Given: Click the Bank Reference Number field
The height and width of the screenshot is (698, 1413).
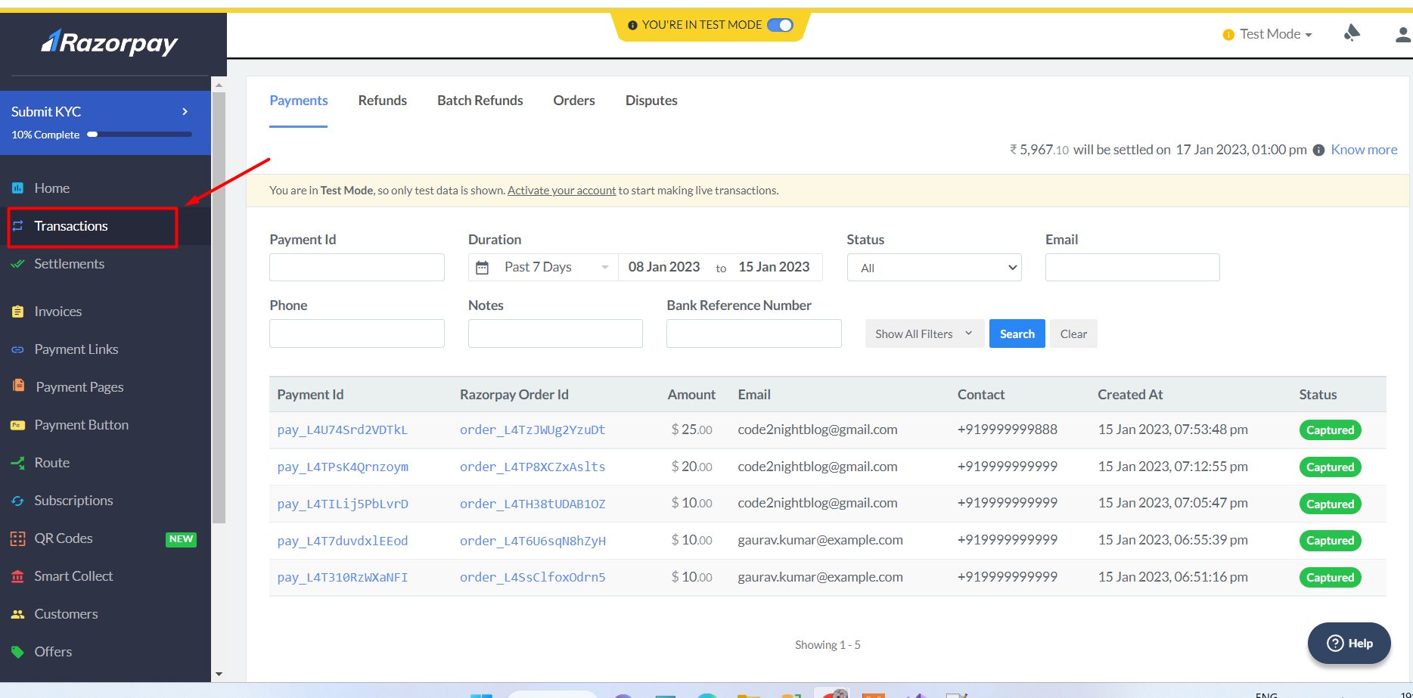Looking at the screenshot, I should [x=754, y=333].
